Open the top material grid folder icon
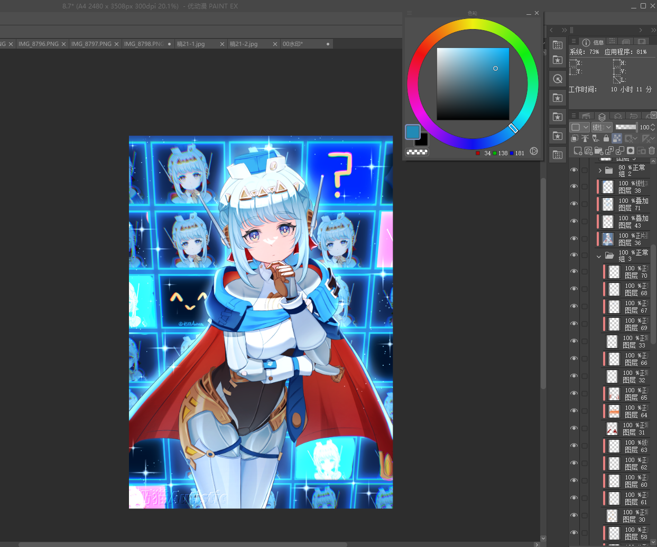This screenshot has width=657, height=547. pyautogui.click(x=558, y=45)
